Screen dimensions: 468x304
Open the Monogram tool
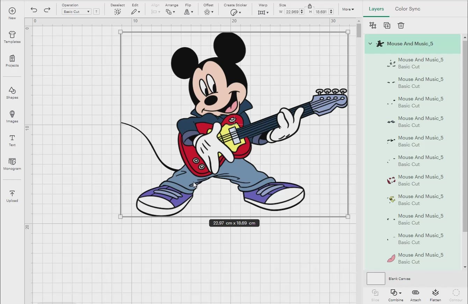pyautogui.click(x=12, y=164)
